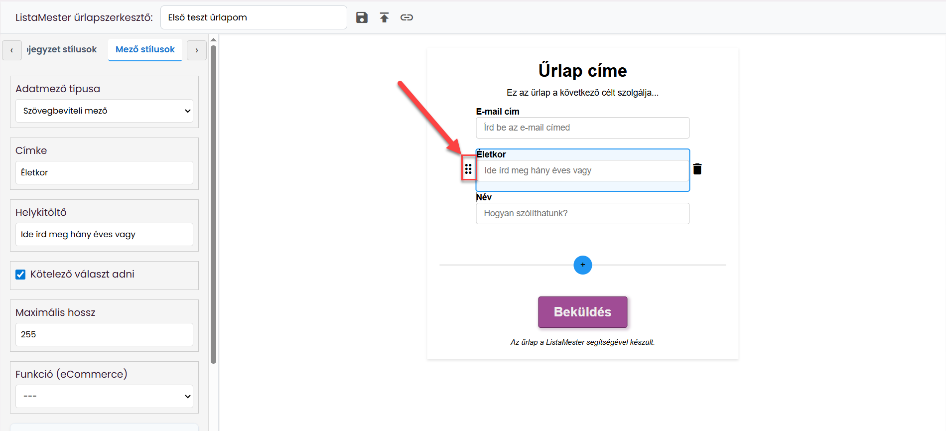Toggle the Kötelező választ adni checkbox

pos(20,275)
